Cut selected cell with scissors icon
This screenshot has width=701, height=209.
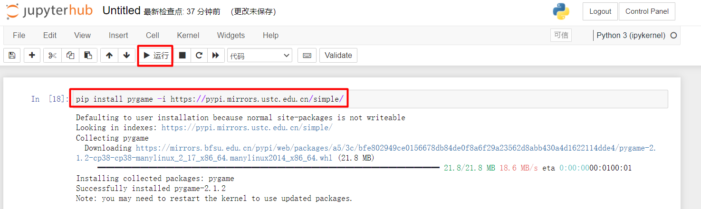[52, 56]
